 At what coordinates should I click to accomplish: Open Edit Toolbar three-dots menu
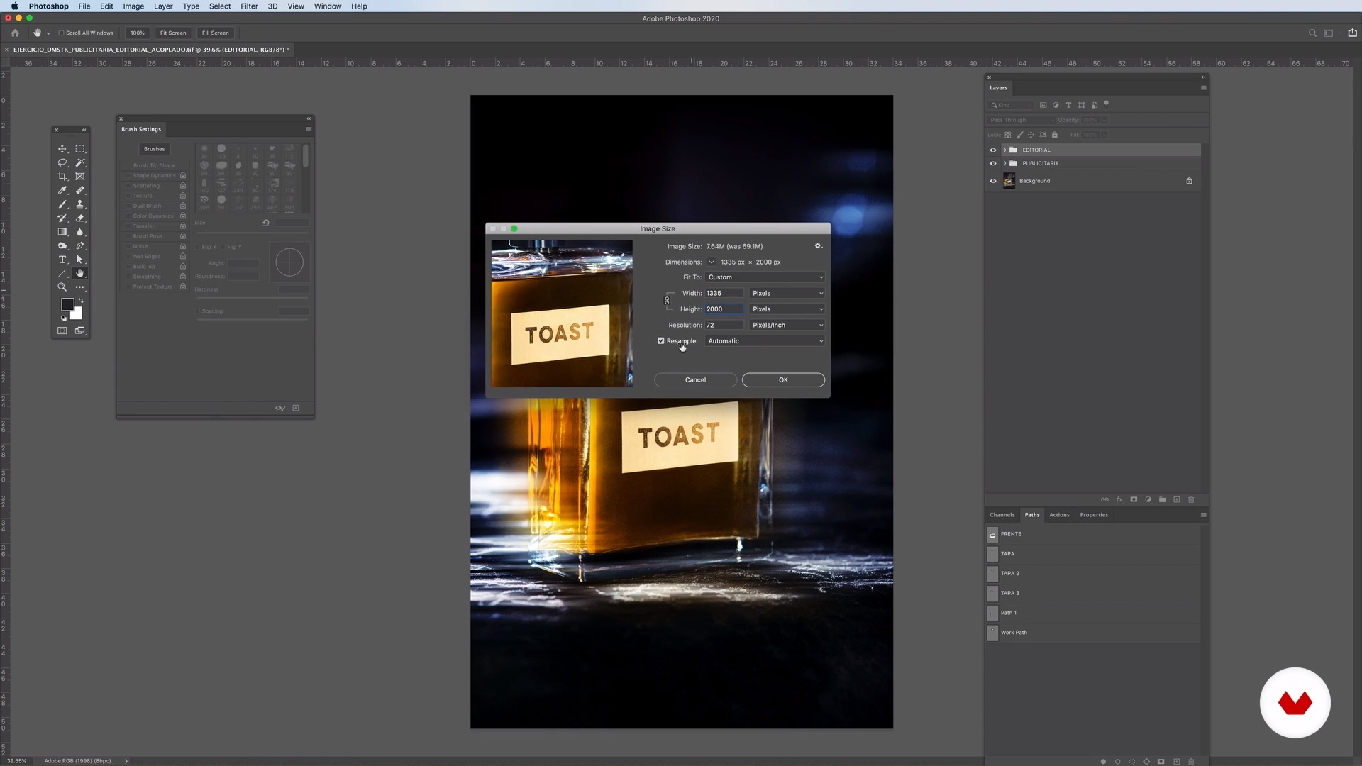coord(80,287)
